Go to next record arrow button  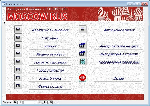click(40, 102)
